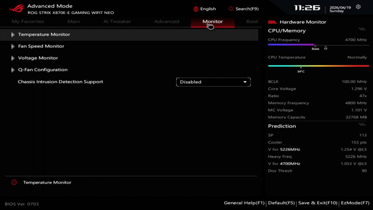373x210 pixels.
Task: Click Memory Frequency 4800 MHz value
Action: [x=356, y=103]
